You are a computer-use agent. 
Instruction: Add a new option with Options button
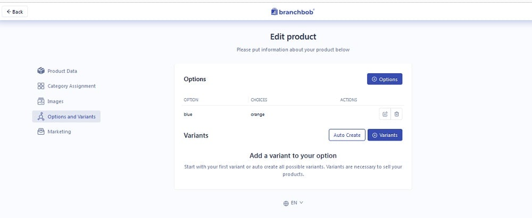tap(385, 79)
